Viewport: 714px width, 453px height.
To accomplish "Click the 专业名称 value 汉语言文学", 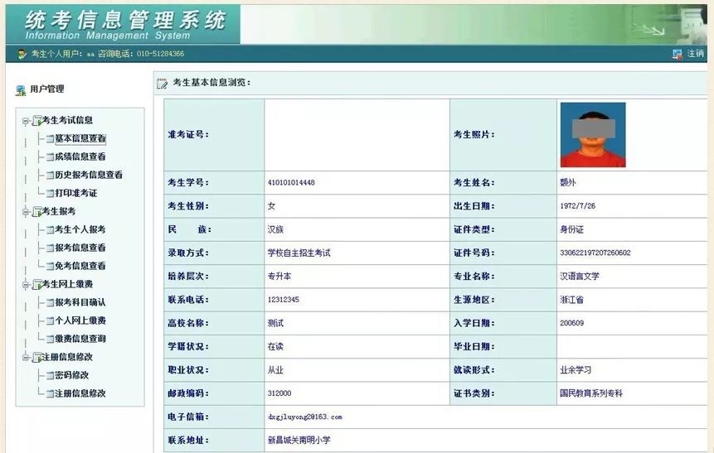I will coord(579,276).
